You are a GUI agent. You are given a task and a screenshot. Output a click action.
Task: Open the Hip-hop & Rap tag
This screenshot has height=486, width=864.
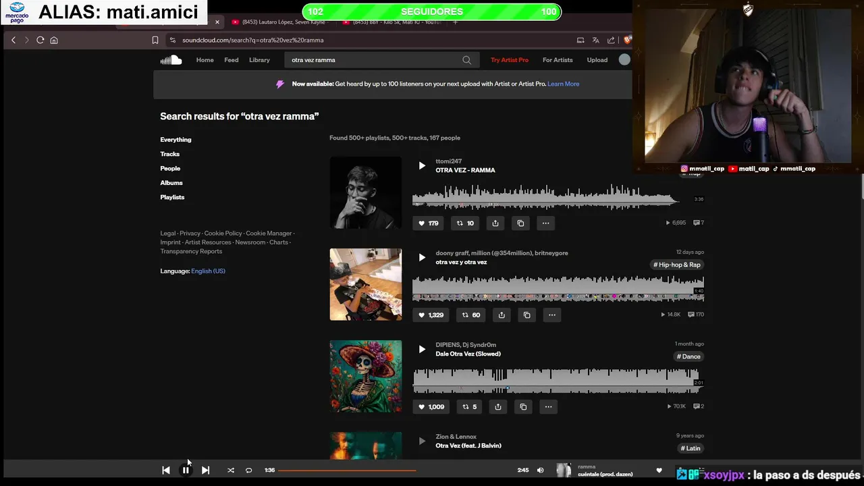point(677,265)
